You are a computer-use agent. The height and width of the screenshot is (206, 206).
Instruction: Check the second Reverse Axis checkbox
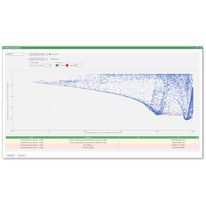[50, 59]
